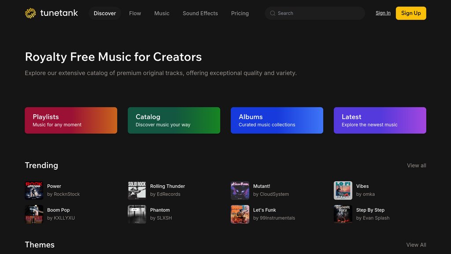Open the Pricing page
451x254 pixels.
(x=240, y=13)
